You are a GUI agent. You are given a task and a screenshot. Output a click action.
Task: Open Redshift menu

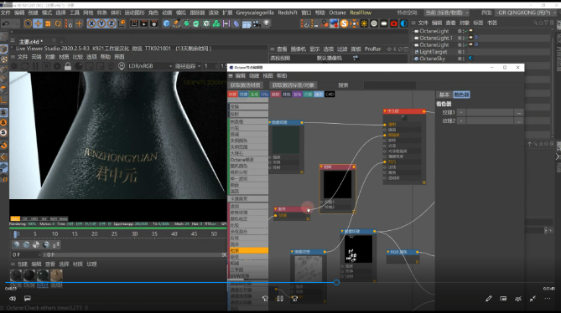[288, 13]
